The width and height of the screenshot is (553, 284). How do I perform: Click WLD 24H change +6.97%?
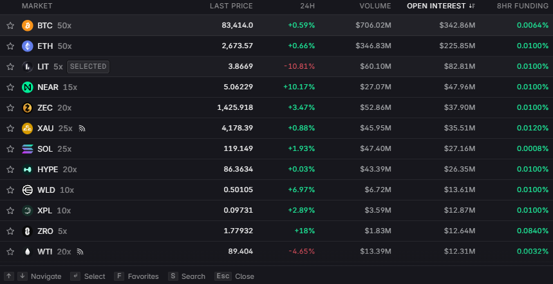point(301,190)
